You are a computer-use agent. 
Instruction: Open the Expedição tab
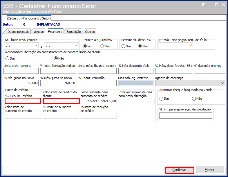(x=73, y=32)
